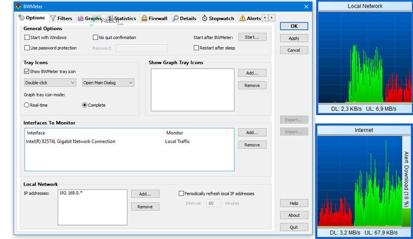Click the Interval minutes input field
The width and height of the screenshot is (413, 239).
[214, 203]
